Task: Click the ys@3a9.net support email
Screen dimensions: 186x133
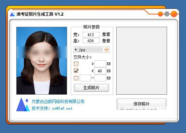Action: tap(62, 109)
